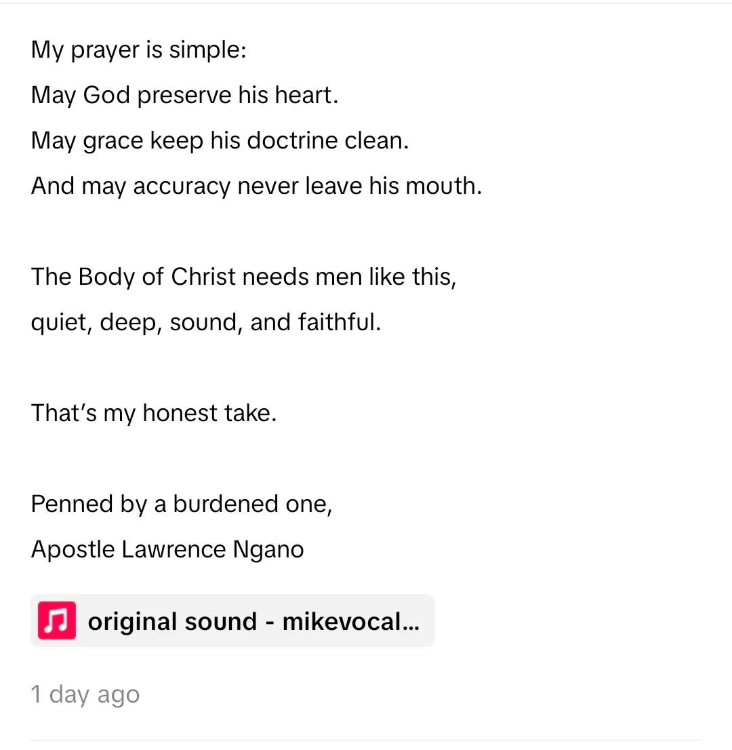732x750 pixels.
Task: Click the word 'faithful' in the caption
Action: [335, 322]
